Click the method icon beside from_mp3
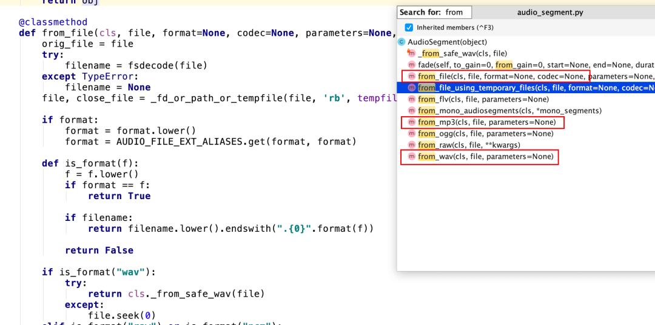 412,122
